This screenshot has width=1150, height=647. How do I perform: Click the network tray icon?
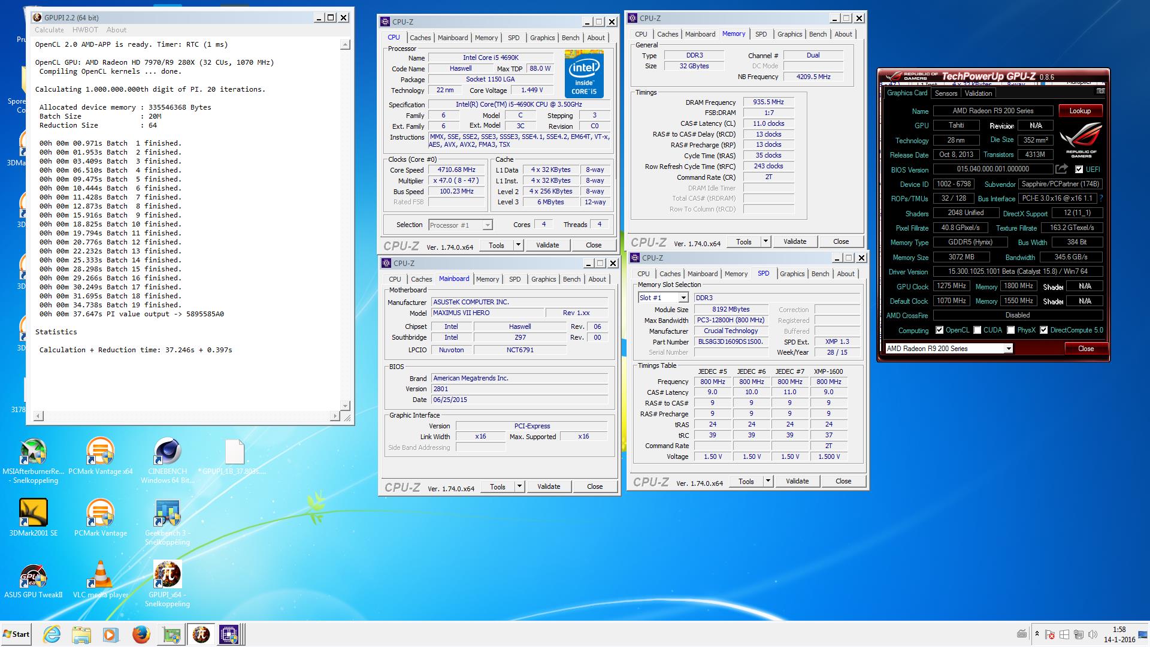(1079, 635)
